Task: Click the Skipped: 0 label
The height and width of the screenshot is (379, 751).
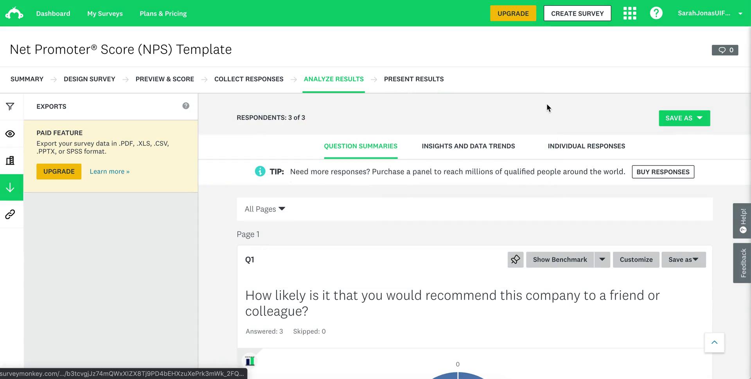Action: point(309,331)
